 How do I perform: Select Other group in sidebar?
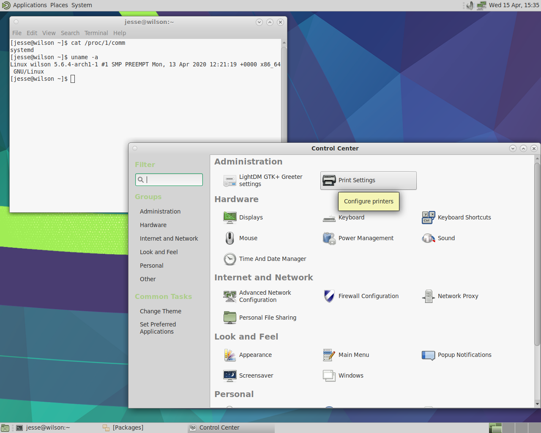(x=148, y=279)
